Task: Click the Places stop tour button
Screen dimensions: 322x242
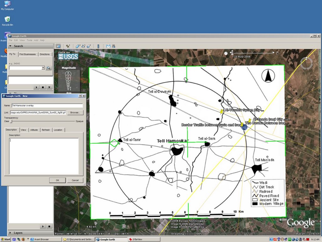Action: [x=49, y=227]
